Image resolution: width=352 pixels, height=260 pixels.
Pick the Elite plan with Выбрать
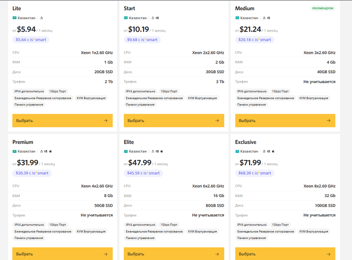173,254
